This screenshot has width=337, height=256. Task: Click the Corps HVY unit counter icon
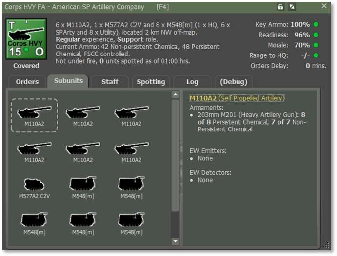tap(26, 39)
